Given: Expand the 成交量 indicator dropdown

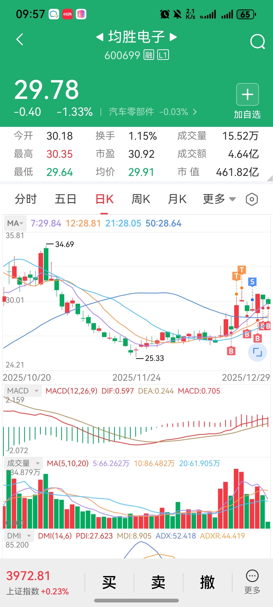Looking at the screenshot, I should (x=23, y=463).
